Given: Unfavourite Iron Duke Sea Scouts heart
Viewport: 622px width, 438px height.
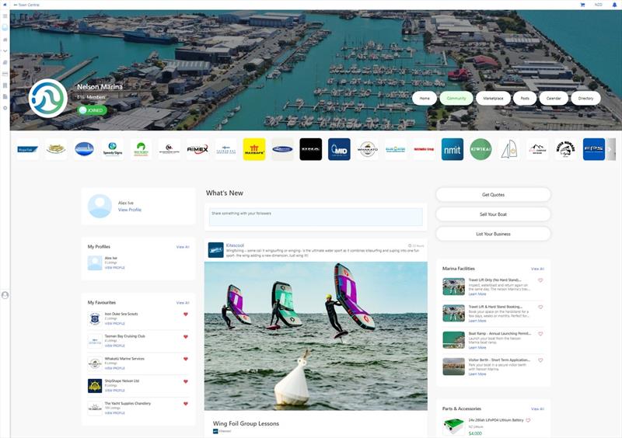Looking at the screenshot, I should tap(185, 315).
